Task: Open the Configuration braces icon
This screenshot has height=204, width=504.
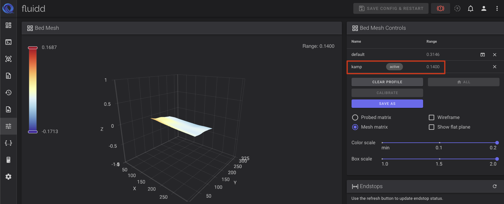Action: (x=8, y=143)
